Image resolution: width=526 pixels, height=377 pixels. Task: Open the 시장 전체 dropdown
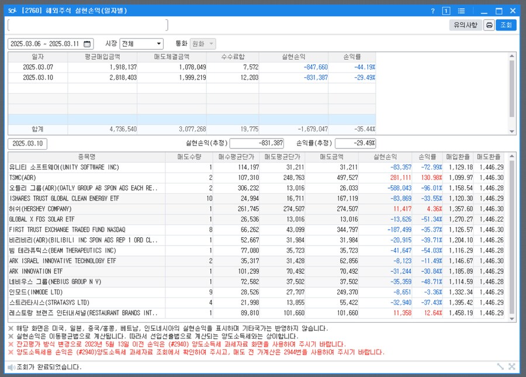[x=141, y=44]
